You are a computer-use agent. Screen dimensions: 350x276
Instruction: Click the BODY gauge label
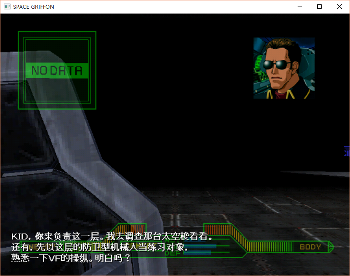pyautogui.click(x=310, y=247)
